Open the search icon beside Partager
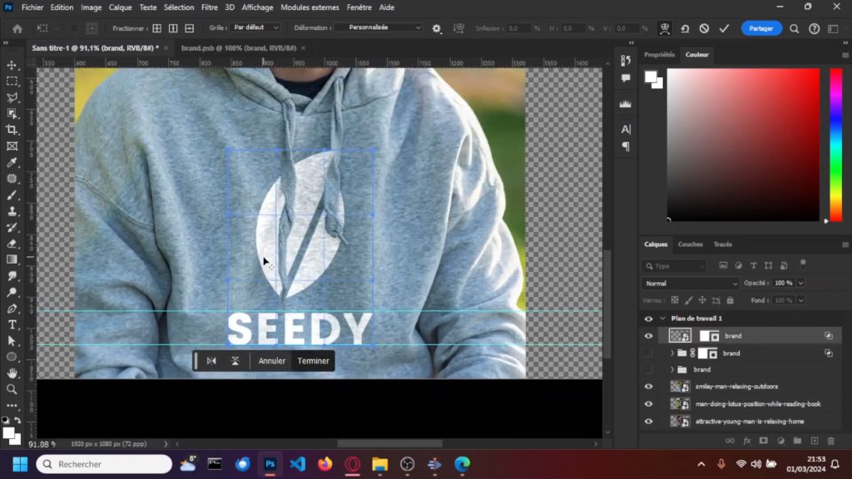Screen dimensions: 852x479 [795, 28]
